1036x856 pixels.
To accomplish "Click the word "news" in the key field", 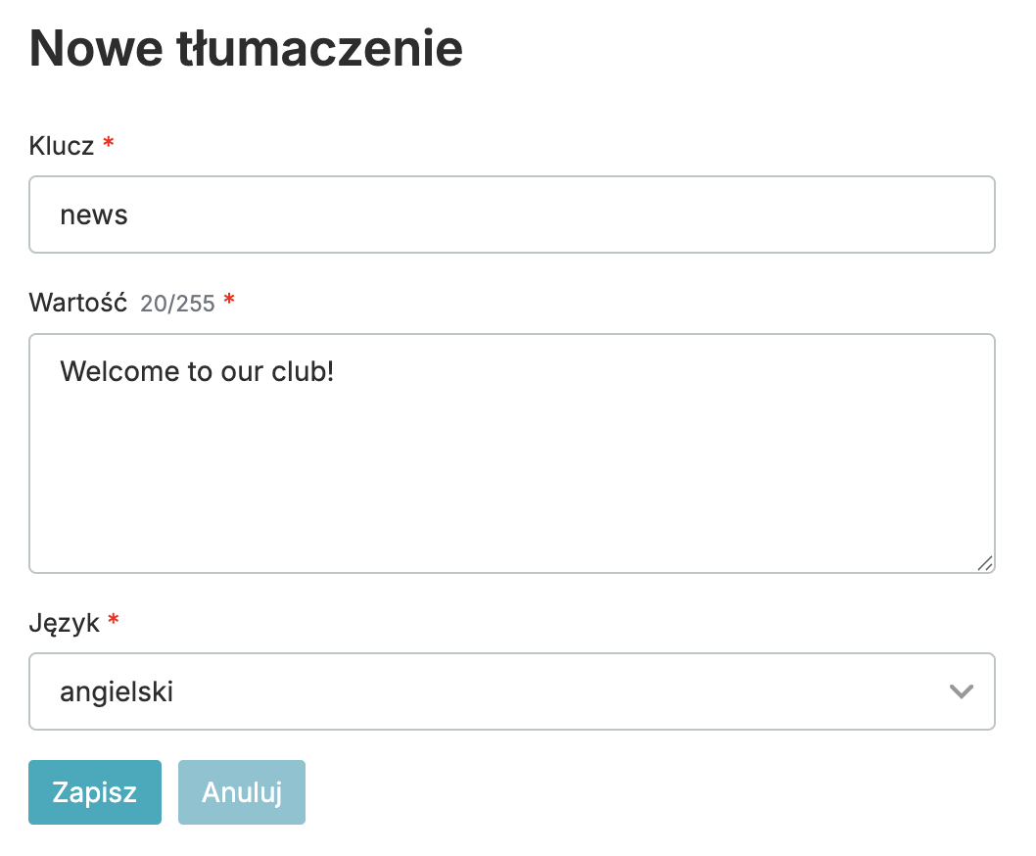I will (x=94, y=215).
